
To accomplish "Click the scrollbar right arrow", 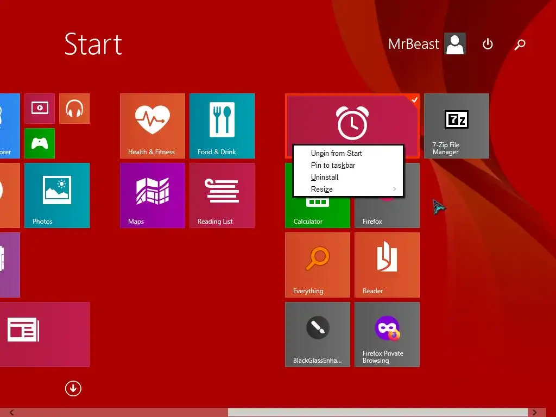I will [534, 413].
